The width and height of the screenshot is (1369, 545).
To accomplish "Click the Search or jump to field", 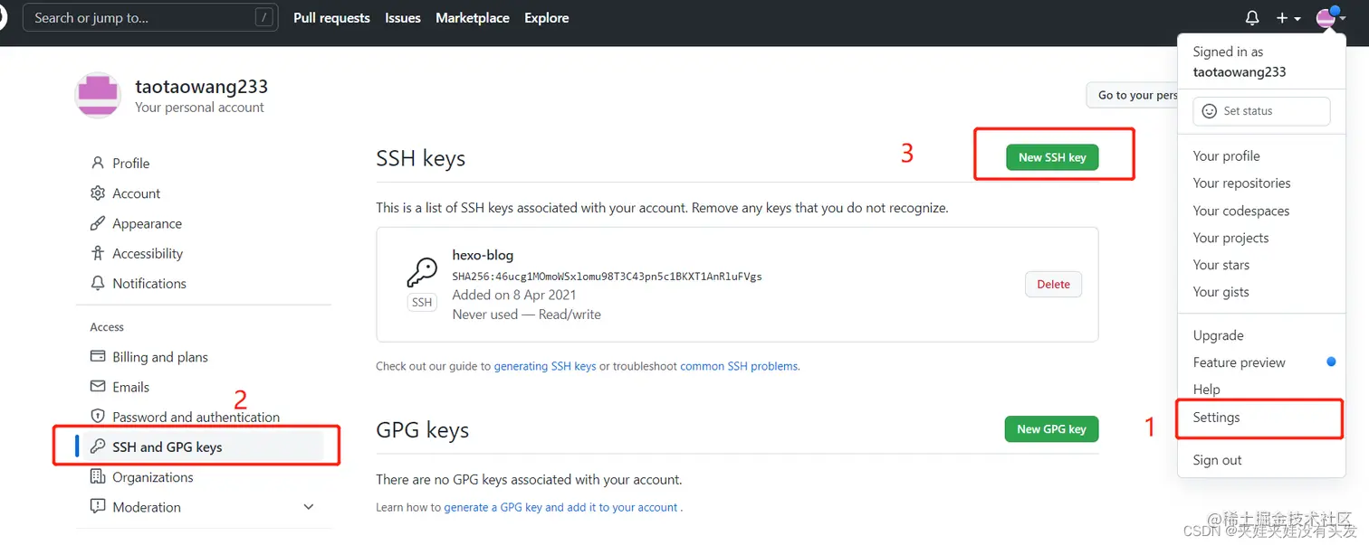I will pyautogui.click(x=149, y=18).
